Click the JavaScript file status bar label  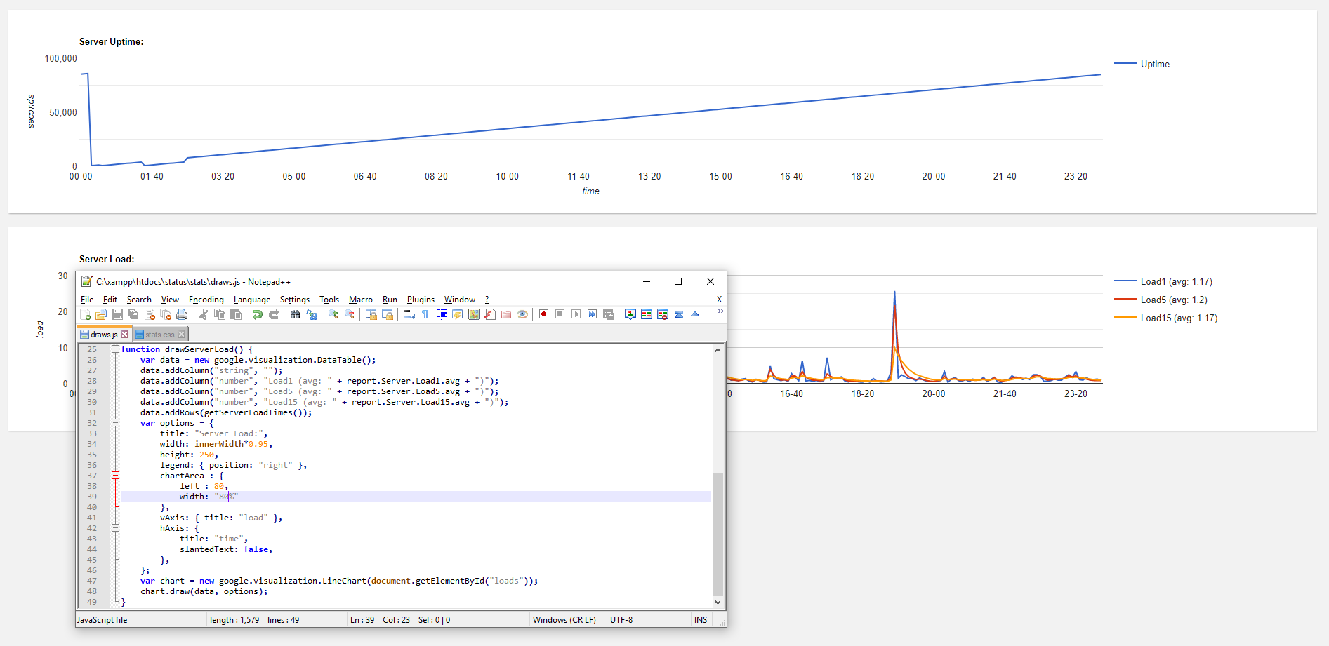click(x=103, y=620)
